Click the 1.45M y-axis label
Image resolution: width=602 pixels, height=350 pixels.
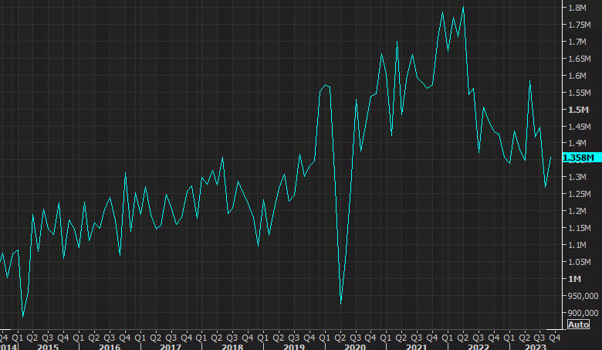580,127
